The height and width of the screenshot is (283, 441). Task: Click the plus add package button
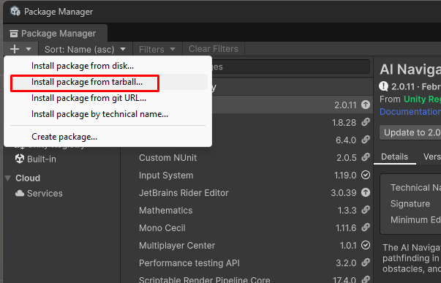click(15, 49)
